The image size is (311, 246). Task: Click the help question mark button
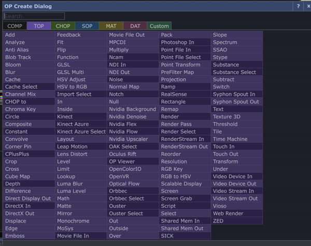298,6
